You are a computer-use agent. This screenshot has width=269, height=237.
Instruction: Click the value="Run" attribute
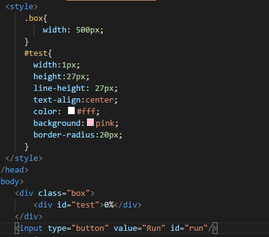(139, 228)
